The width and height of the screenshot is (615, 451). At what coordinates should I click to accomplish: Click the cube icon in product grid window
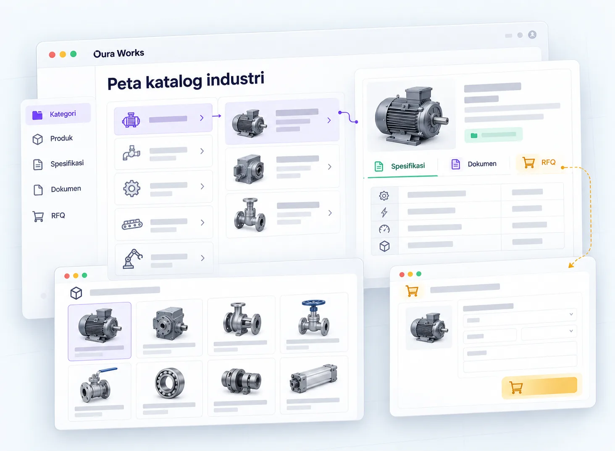point(76,293)
